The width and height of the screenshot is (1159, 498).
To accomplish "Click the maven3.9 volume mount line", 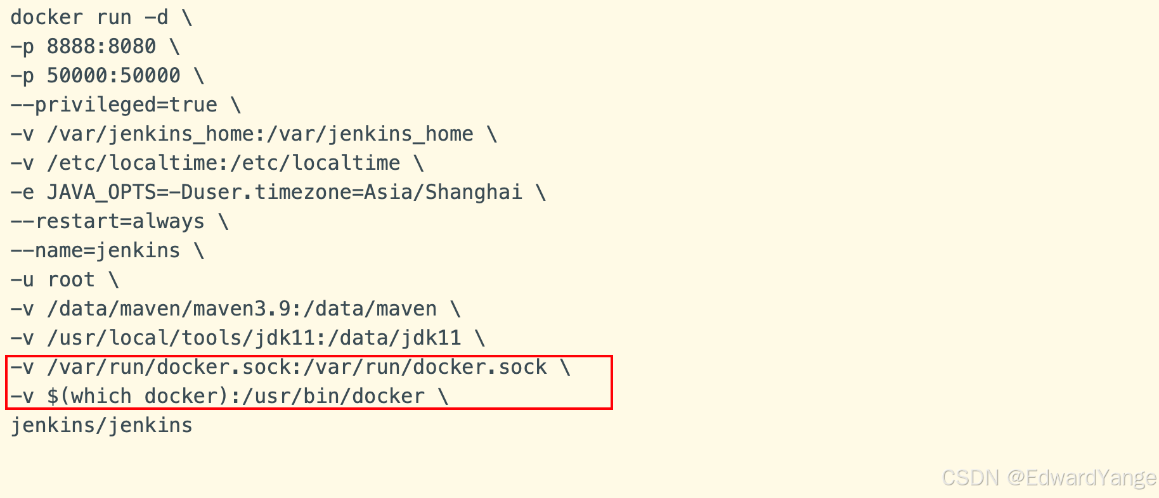I will 235,309.
